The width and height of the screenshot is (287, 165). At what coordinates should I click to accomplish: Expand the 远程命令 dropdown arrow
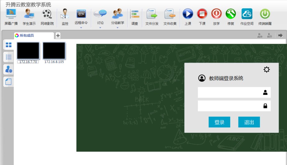(x=81, y=28)
